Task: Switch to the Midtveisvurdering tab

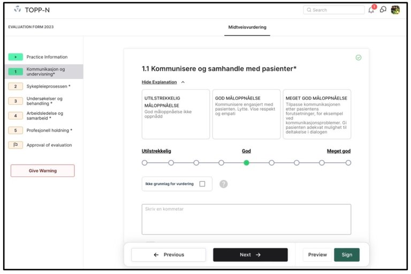Action: point(247,27)
